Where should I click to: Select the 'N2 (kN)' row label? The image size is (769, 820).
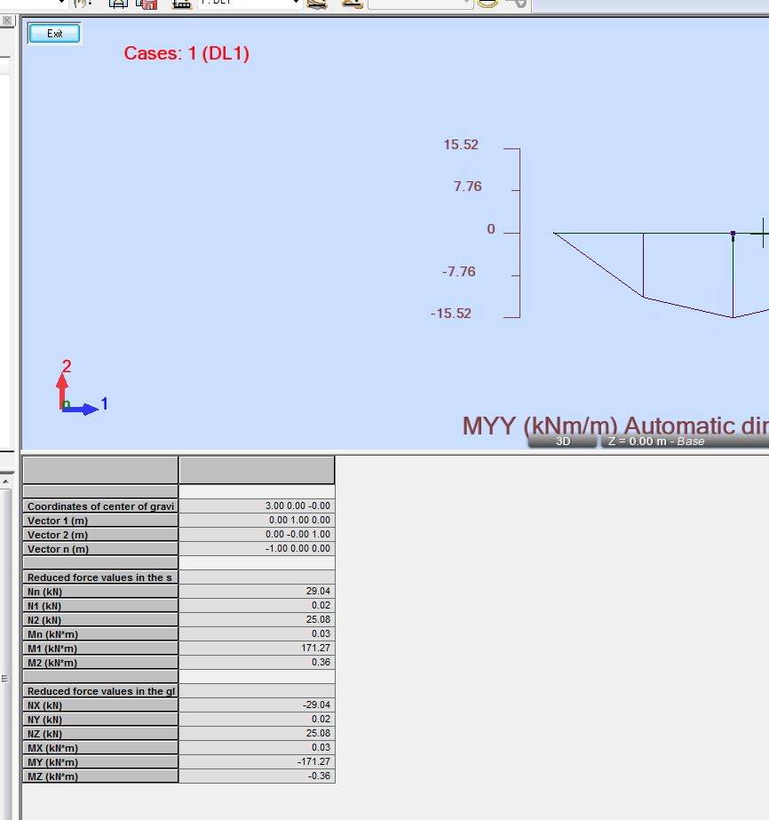point(100,620)
